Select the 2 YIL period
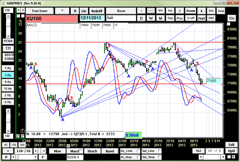Screen dimensions: 240x162 click(8, 95)
